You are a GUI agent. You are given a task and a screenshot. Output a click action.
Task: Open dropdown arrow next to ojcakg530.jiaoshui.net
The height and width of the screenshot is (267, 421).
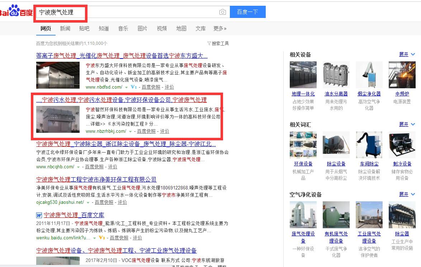88,202
